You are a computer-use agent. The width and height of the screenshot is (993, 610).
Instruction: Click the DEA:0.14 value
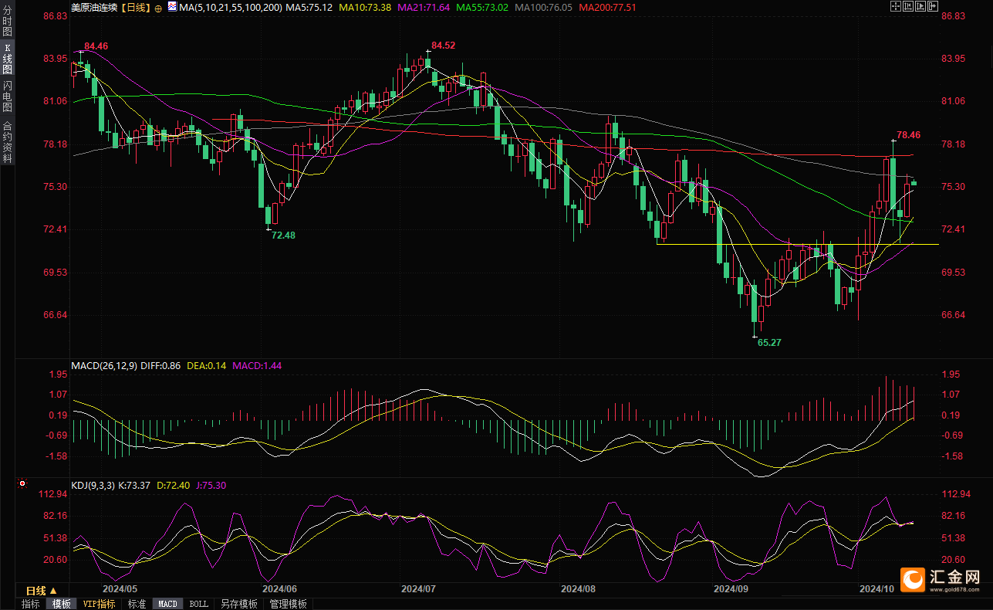click(x=206, y=365)
